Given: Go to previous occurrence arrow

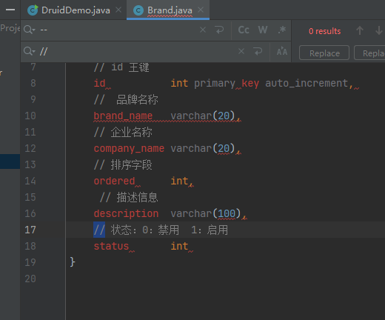Looking at the screenshot, I should point(360,31).
